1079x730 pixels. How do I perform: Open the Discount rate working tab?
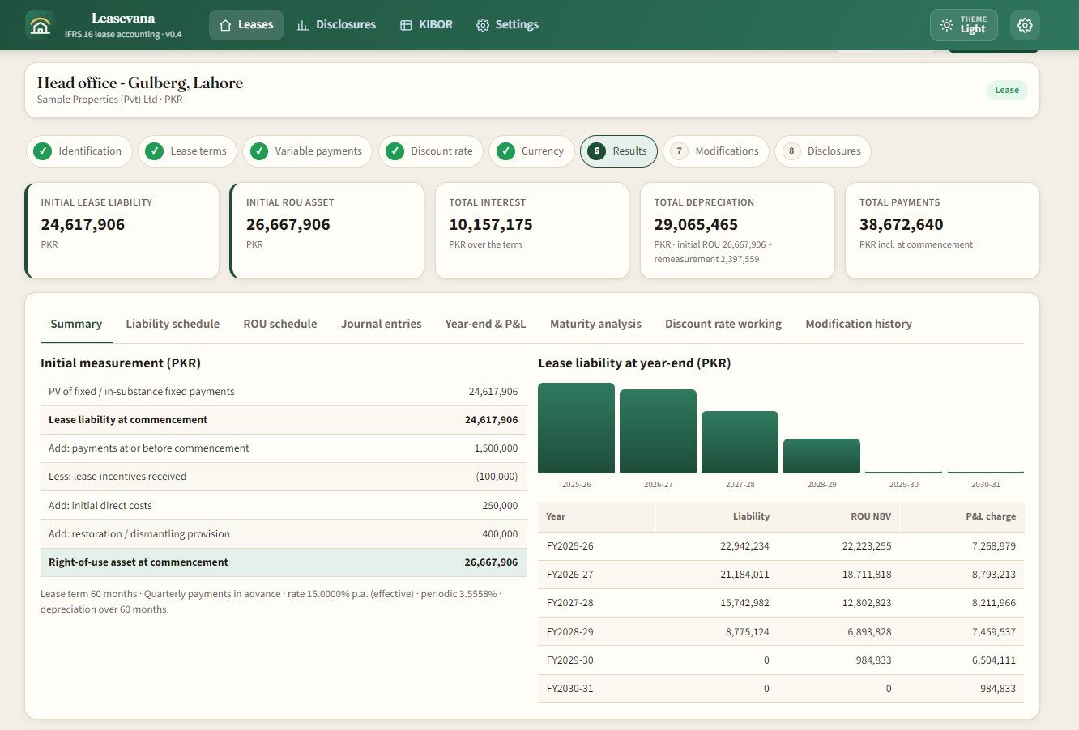[723, 324]
